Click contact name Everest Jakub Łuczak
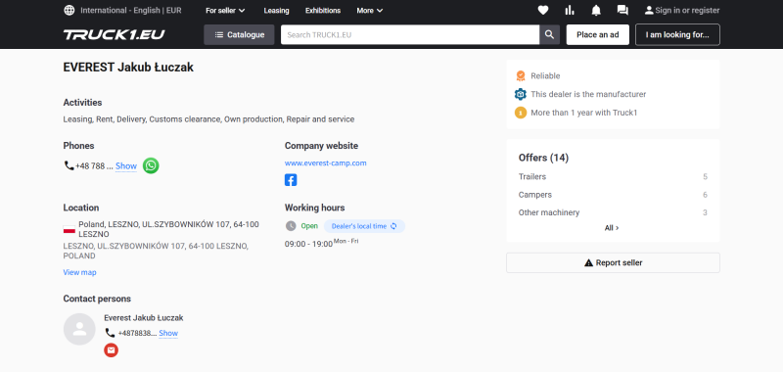This screenshot has height=372, width=783. pos(143,318)
